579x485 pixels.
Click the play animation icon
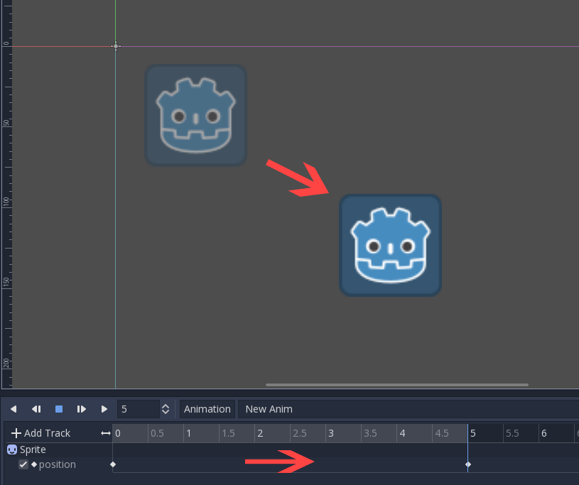(x=104, y=408)
